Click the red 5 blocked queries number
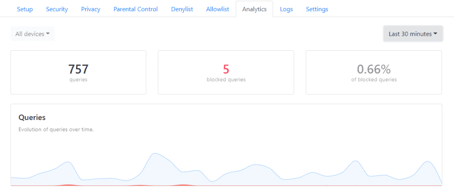 point(226,69)
